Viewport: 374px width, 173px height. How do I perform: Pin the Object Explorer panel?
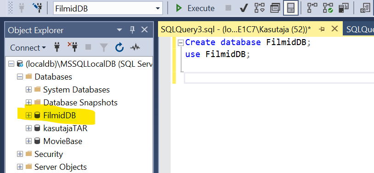coord(132,30)
